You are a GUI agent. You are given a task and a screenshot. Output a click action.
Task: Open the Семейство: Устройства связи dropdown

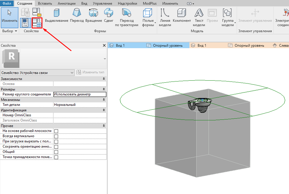point(37,73)
